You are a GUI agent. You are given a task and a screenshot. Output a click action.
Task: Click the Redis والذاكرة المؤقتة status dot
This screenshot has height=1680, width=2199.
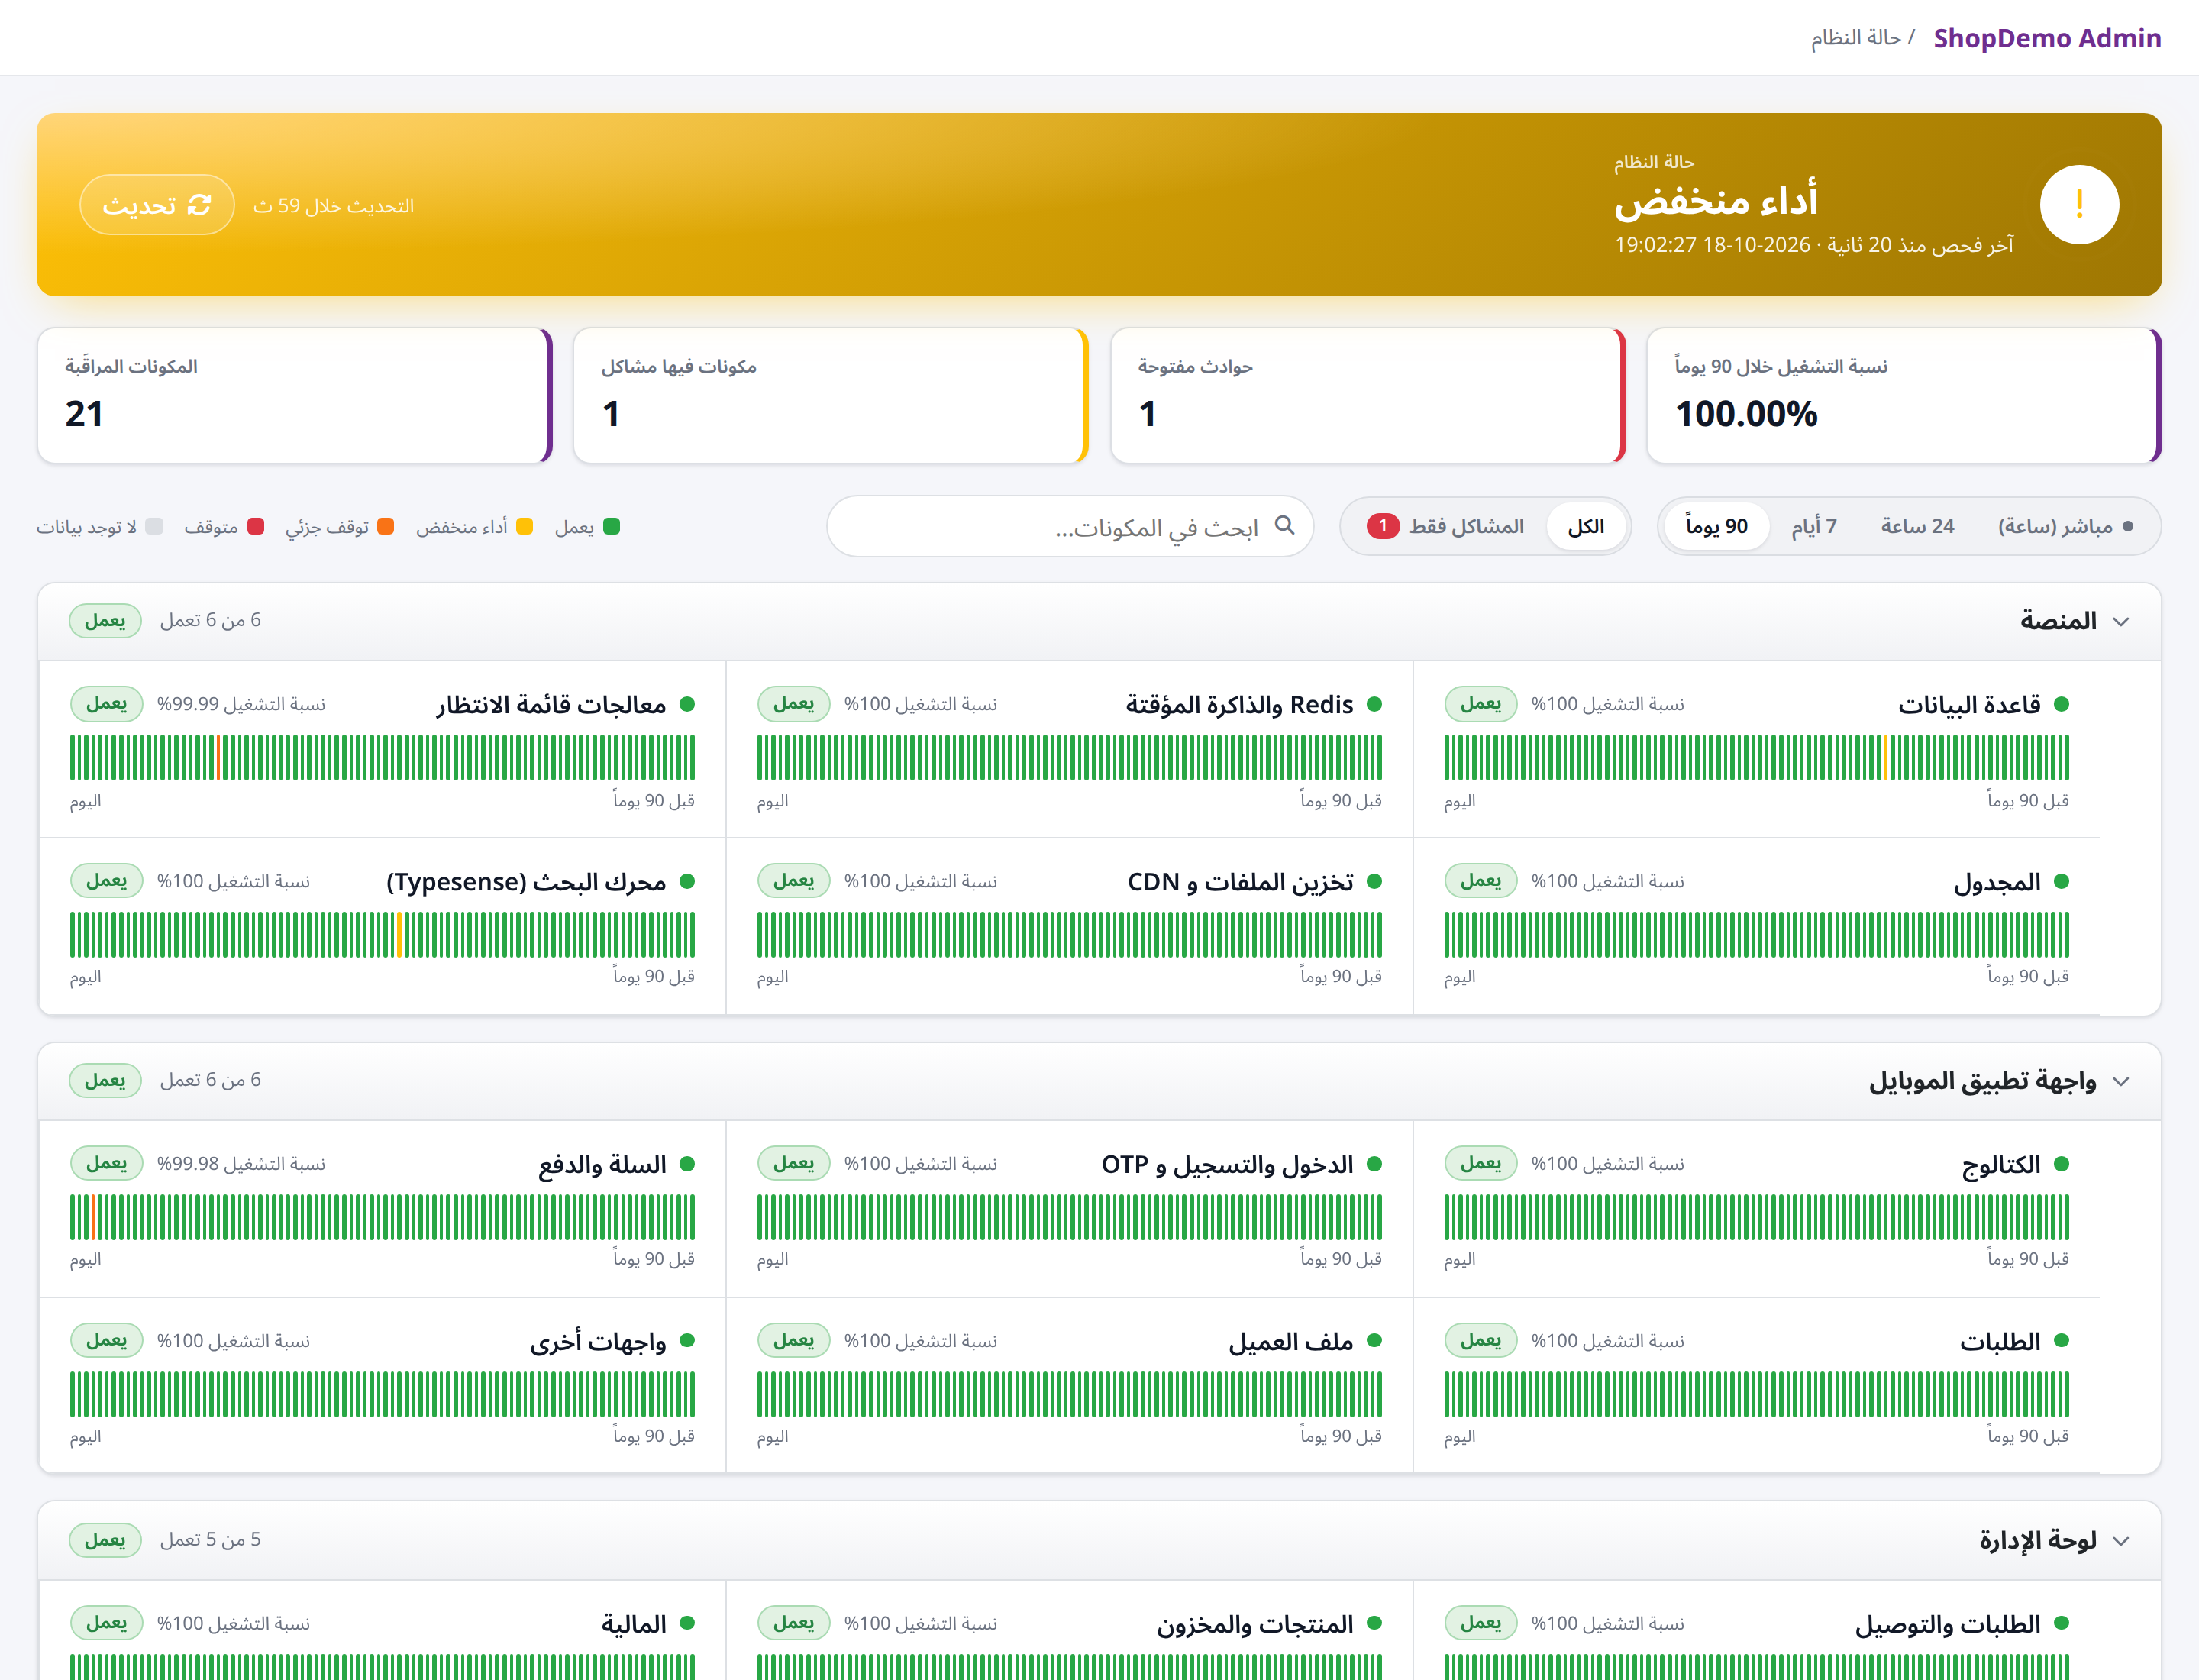click(x=1374, y=704)
